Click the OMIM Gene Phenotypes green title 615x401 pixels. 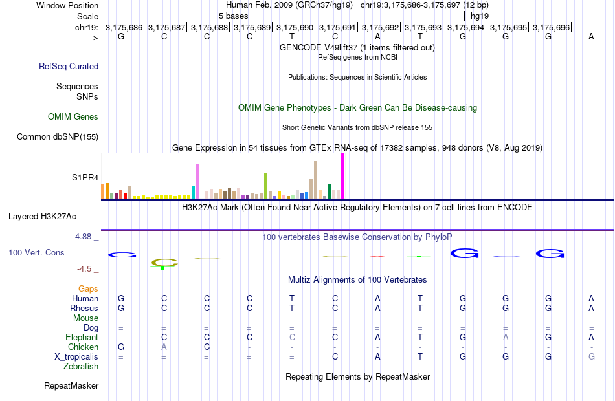(x=358, y=108)
